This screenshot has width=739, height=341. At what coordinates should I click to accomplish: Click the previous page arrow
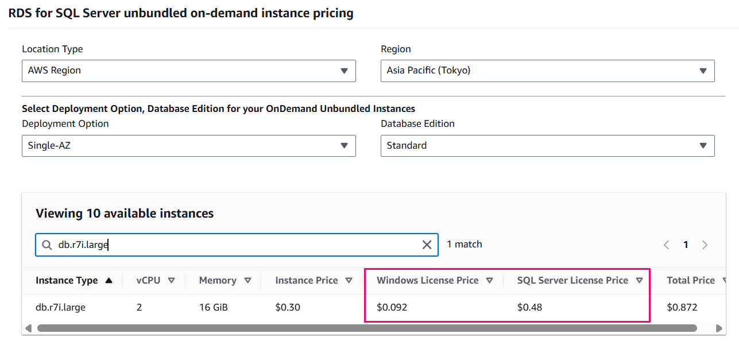click(666, 244)
